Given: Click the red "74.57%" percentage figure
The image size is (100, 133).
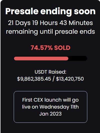Looking at the screenshot, I should tap(42, 48).
